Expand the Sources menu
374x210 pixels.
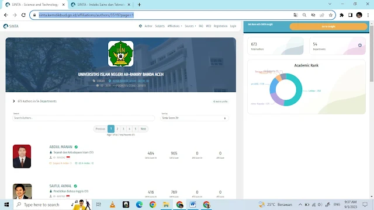(x=190, y=26)
